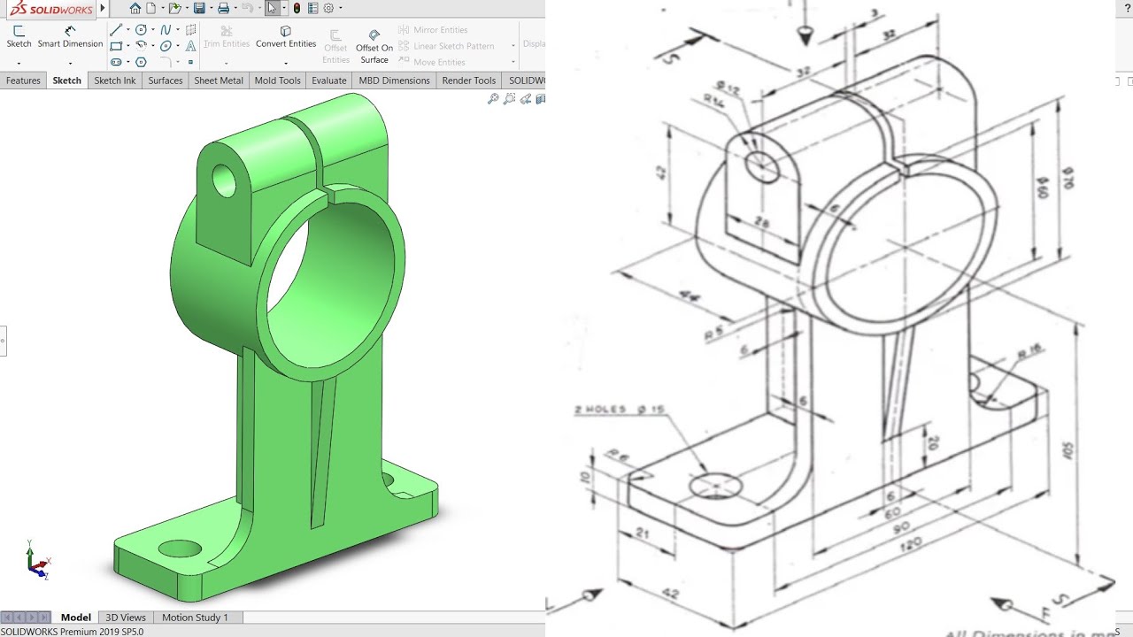The width and height of the screenshot is (1133, 637).
Task: Open the Line tool dropdown arrow
Action: point(127,29)
